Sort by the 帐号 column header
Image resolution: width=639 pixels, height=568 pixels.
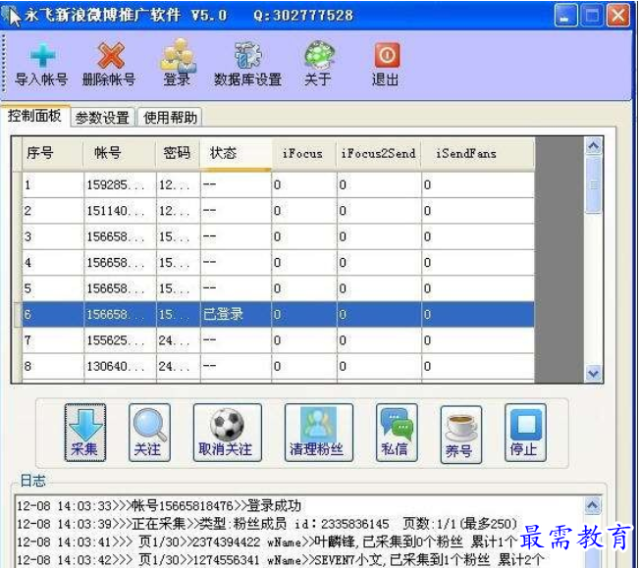[120, 153]
